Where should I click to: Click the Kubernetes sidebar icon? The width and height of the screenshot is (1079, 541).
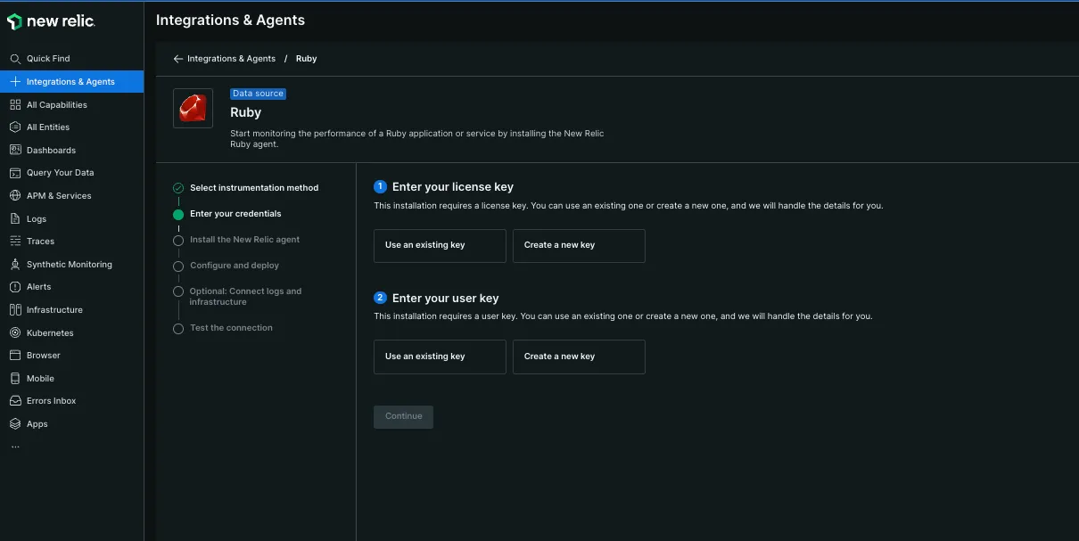[15, 332]
